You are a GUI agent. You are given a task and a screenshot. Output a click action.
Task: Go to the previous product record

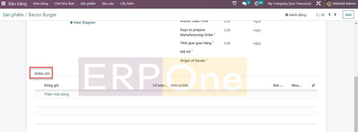tap(330, 15)
